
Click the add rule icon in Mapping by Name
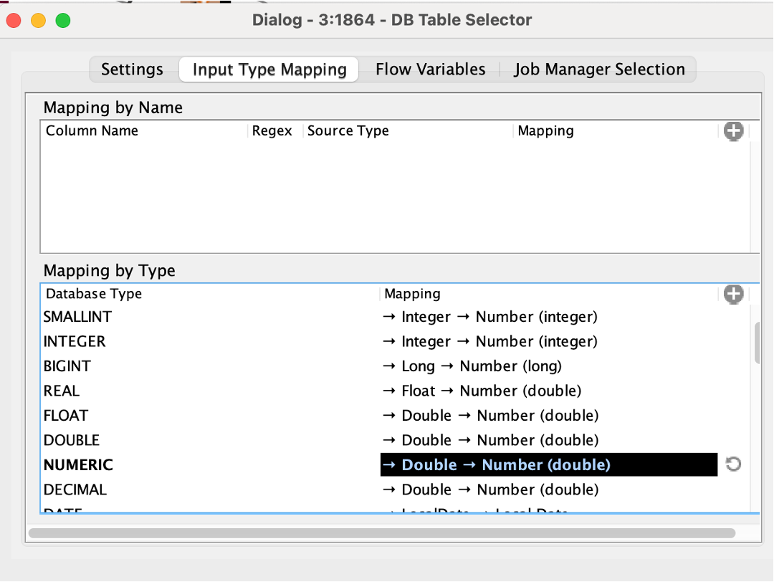(x=733, y=131)
